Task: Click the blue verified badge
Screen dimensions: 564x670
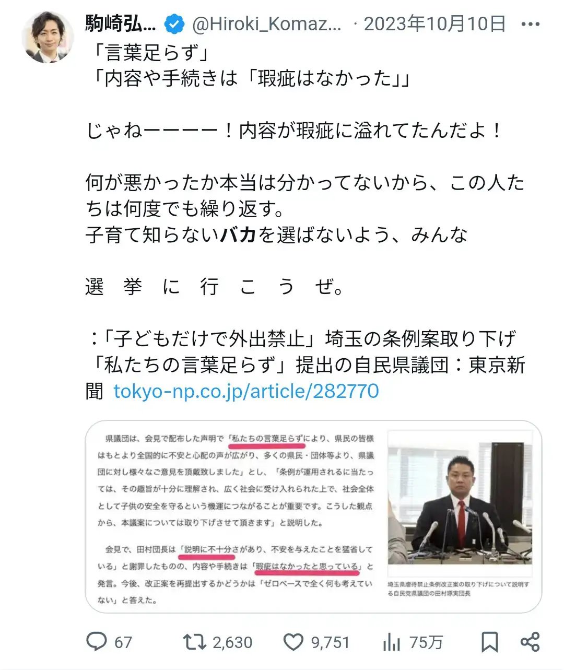Action: coord(174,24)
